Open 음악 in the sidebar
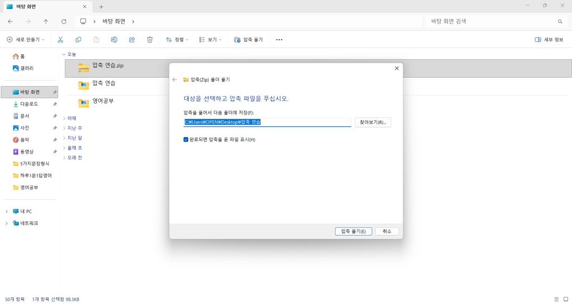Image resolution: width=572 pixels, height=304 pixels. coord(21,140)
